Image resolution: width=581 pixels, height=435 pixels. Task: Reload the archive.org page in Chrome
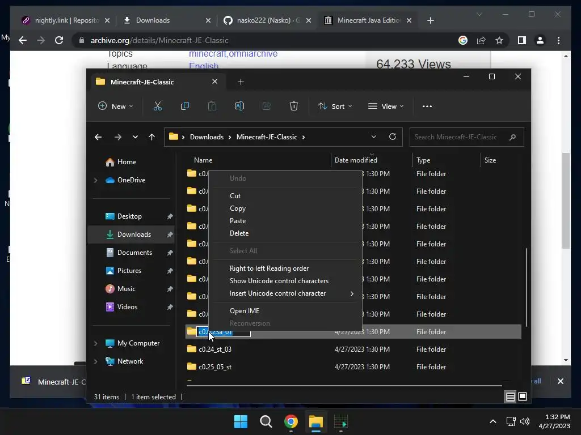(59, 40)
